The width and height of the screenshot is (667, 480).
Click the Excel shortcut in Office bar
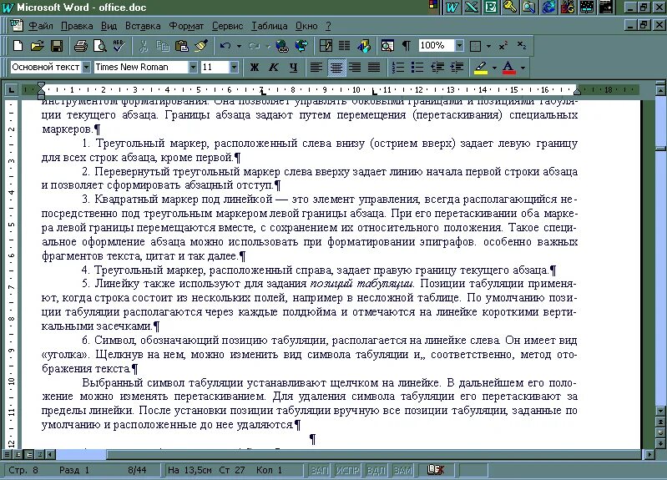(472, 7)
